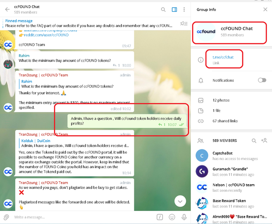Open the three-dot chat options menu
This screenshot has height=224, width=272.
pyautogui.click(x=184, y=9)
